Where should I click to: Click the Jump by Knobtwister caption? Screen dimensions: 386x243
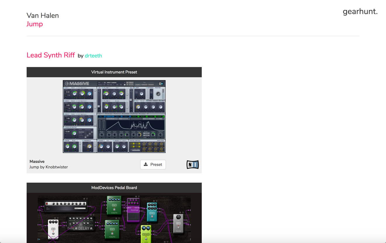(49, 167)
